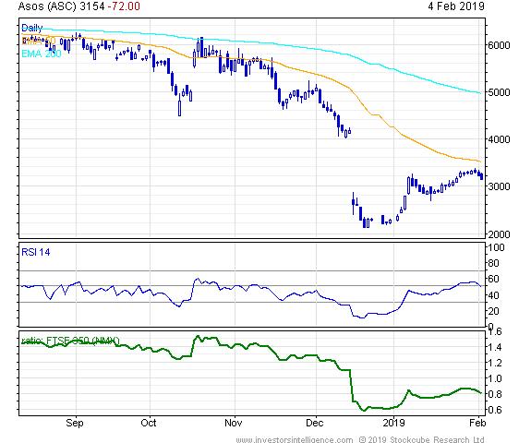Click the 'EMA 200' legend label
The image size is (531, 443).
[42, 54]
